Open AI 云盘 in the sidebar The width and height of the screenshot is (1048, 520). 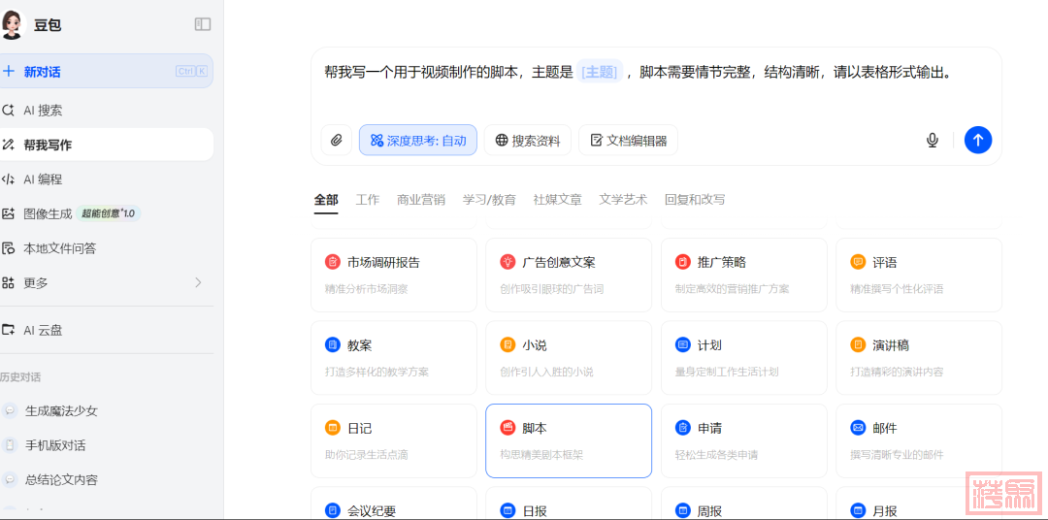pyautogui.click(x=107, y=330)
